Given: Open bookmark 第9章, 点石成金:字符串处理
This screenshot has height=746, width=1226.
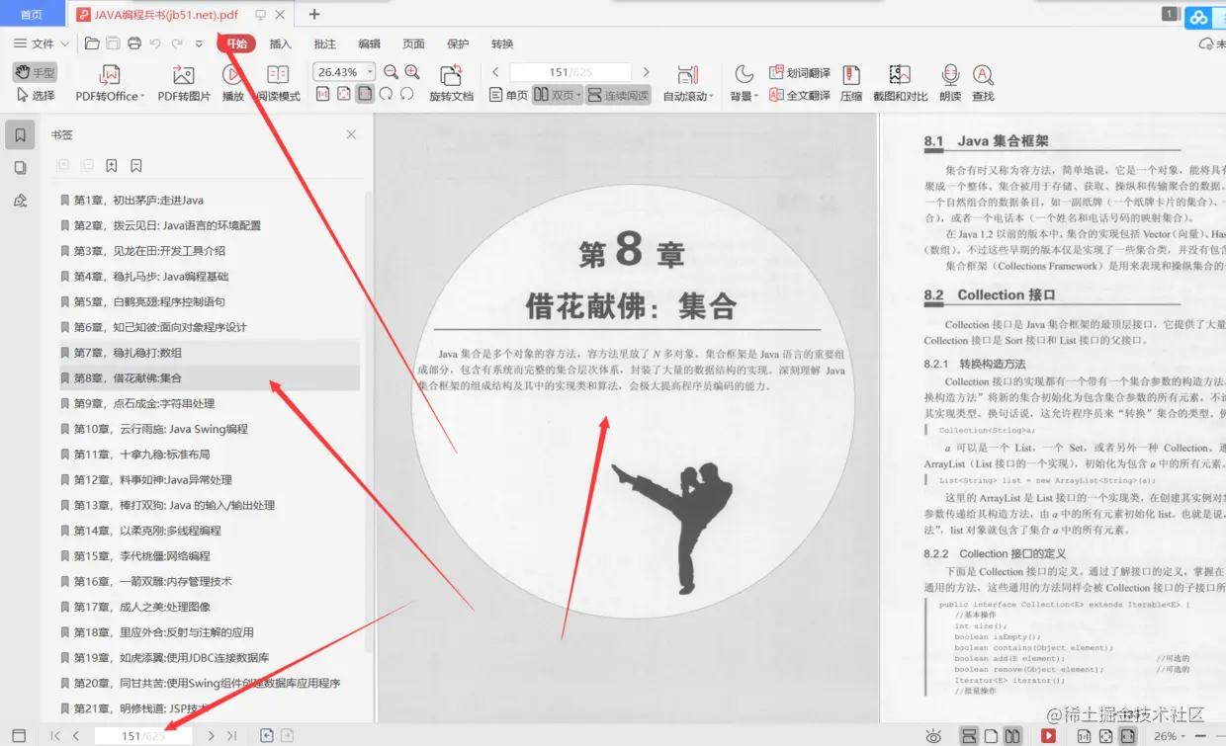Looking at the screenshot, I should click(210, 403).
